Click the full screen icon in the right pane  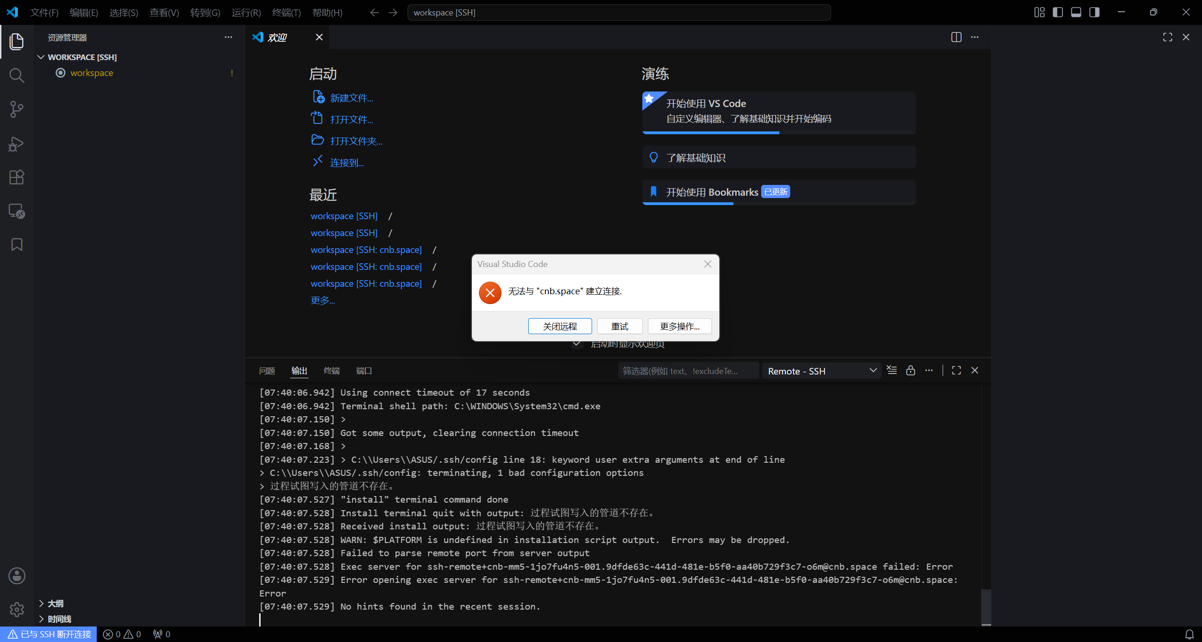(x=1168, y=37)
